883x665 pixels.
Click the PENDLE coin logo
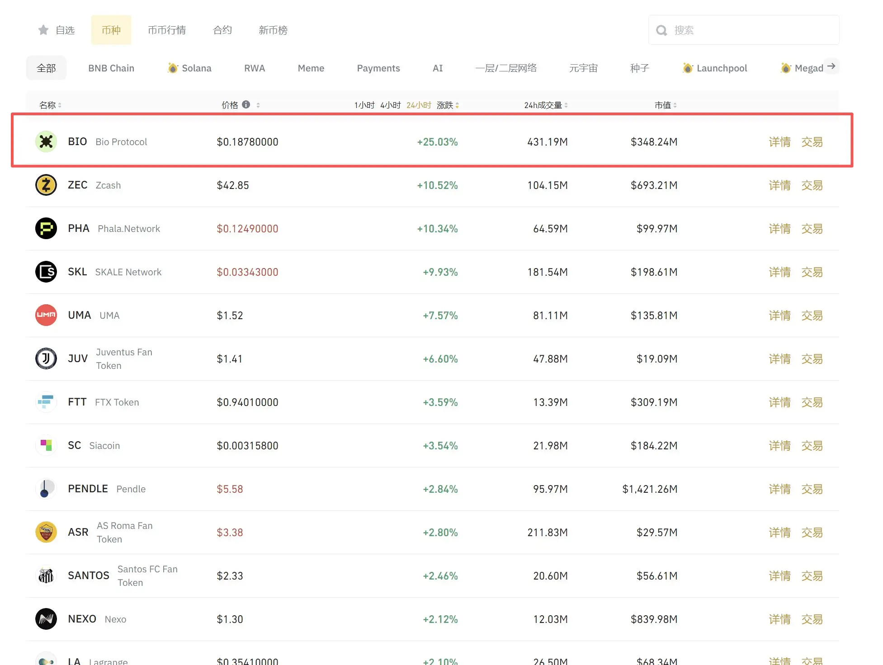(46, 489)
